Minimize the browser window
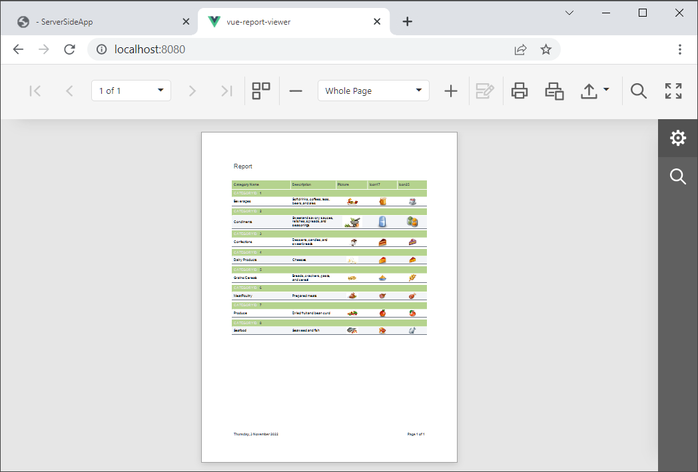Screen dimensions: 698x472 pos(606,13)
